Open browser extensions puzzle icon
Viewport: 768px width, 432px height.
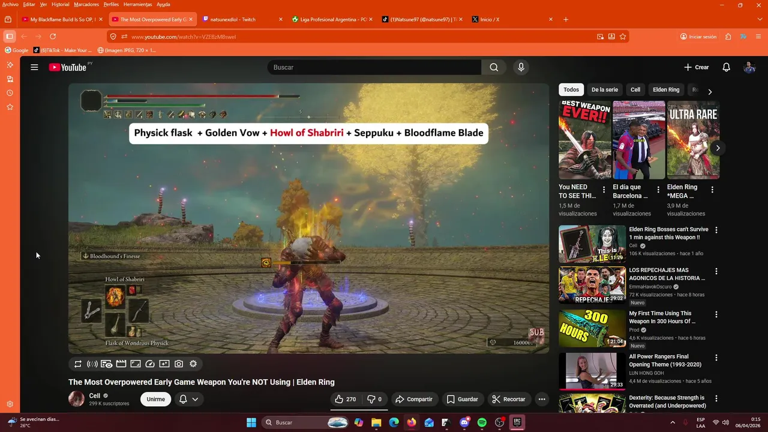tap(728, 37)
